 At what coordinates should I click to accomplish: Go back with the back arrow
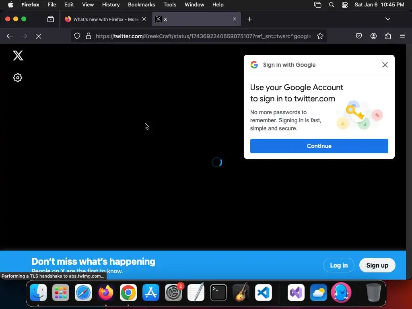tap(10, 36)
